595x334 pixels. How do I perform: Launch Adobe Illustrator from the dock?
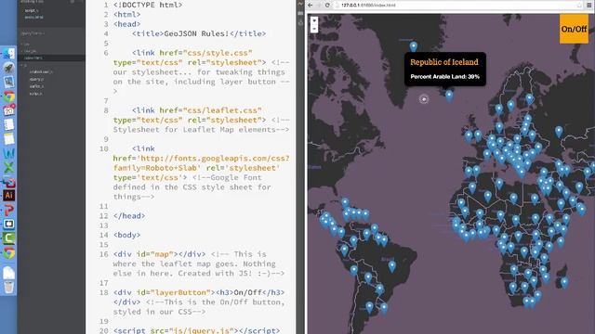click(8, 196)
